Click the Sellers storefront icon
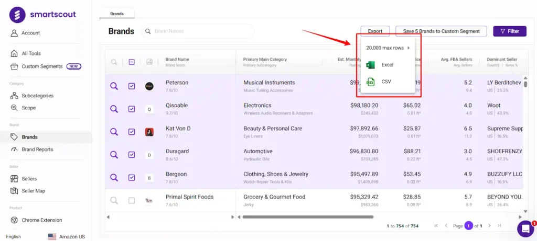The width and height of the screenshot is (537, 241). [x=14, y=179]
